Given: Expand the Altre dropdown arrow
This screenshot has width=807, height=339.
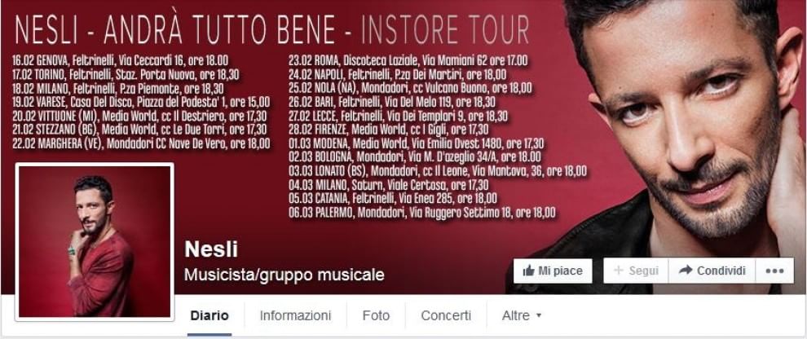Looking at the screenshot, I should (x=539, y=316).
